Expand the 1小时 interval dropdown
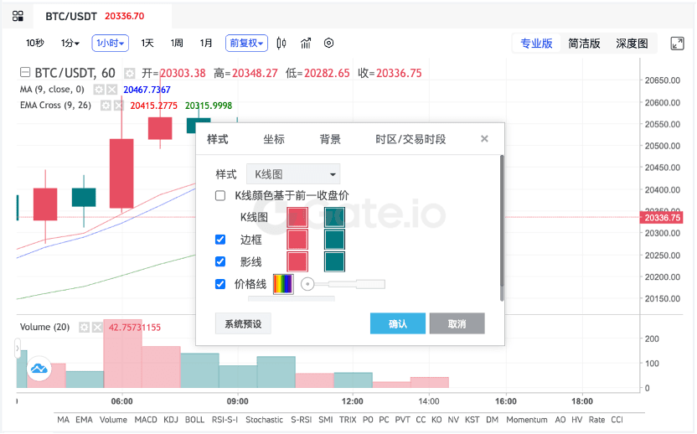 [x=110, y=44]
